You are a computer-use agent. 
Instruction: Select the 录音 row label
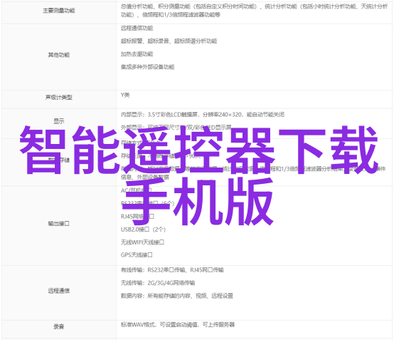point(59,326)
